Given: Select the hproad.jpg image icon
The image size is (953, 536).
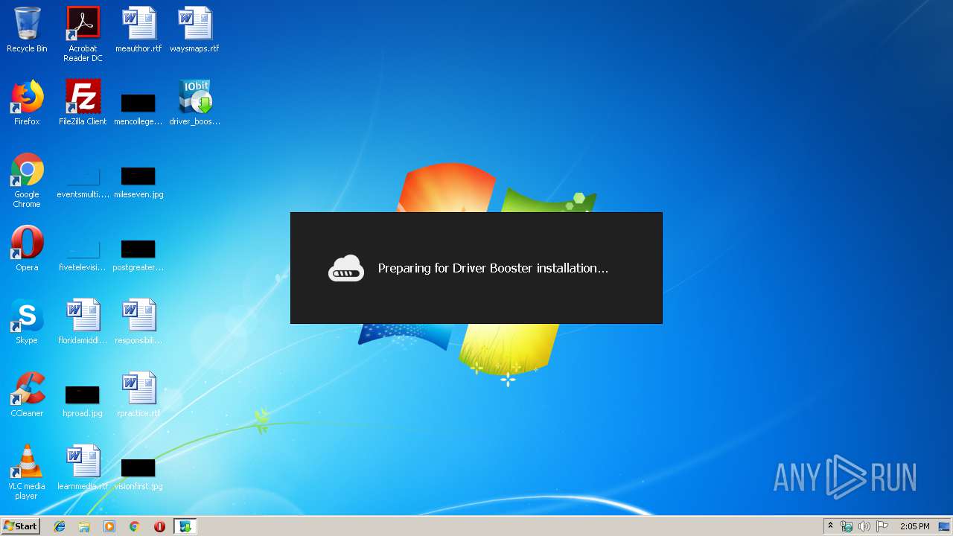Looking at the screenshot, I should tap(83, 395).
